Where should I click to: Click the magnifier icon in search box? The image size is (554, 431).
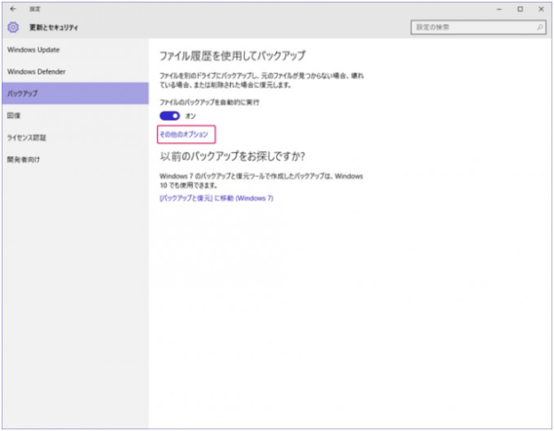coord(540,27)
